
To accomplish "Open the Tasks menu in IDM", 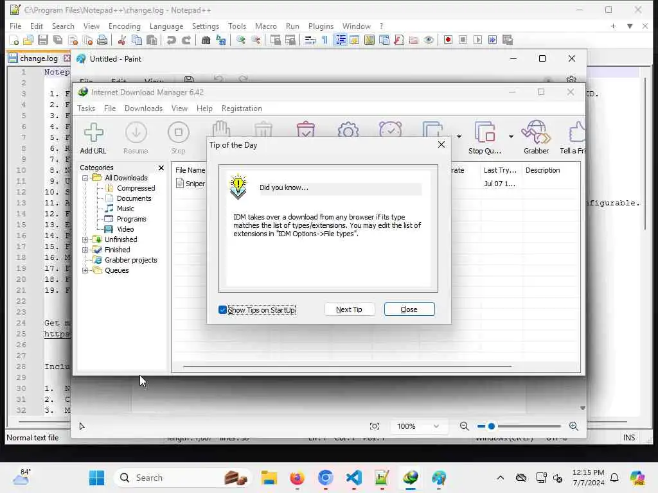I will pyautogui.click(x=86, y=108).
